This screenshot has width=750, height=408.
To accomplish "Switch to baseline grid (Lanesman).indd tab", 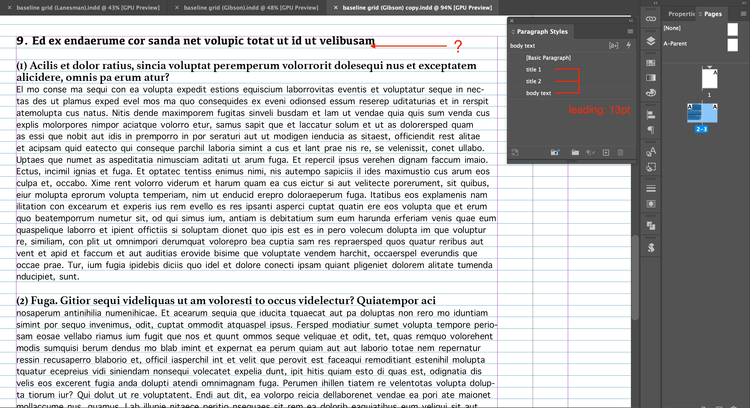I will tap(88, 7).
